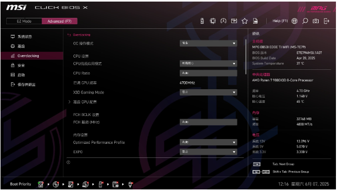Switch to EZ Mode

click(x=24, y=21)
